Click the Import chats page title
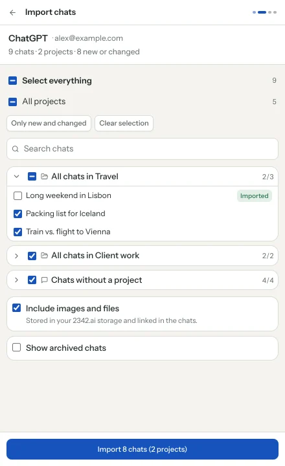 coord(51,12)
